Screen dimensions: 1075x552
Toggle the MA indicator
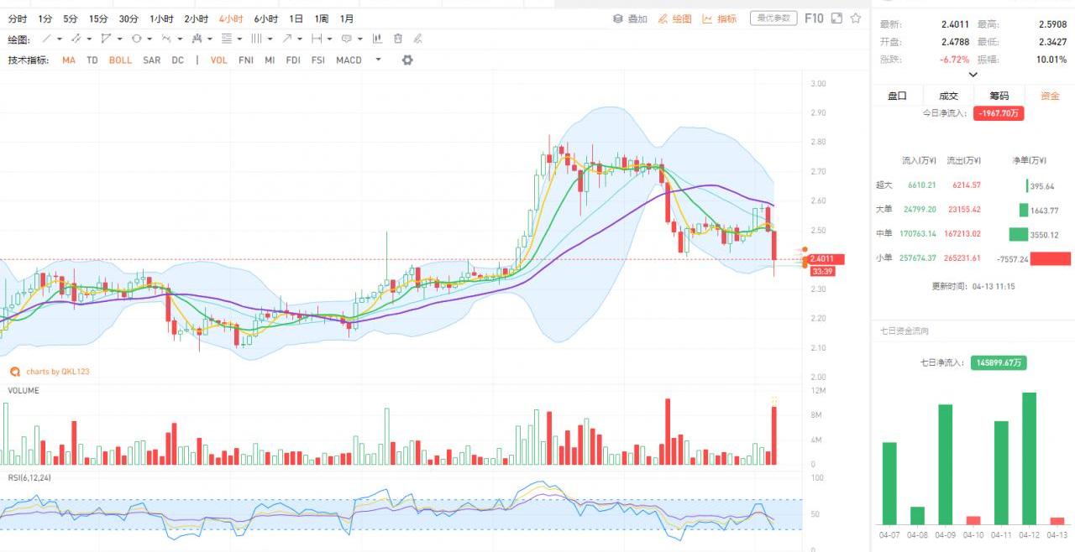68,60
